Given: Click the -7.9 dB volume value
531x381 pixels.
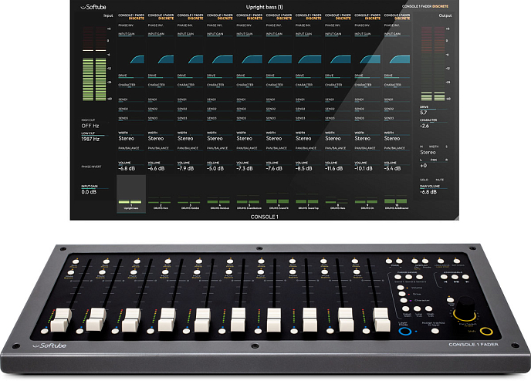Looking at the screenshot, I should 186,168.
